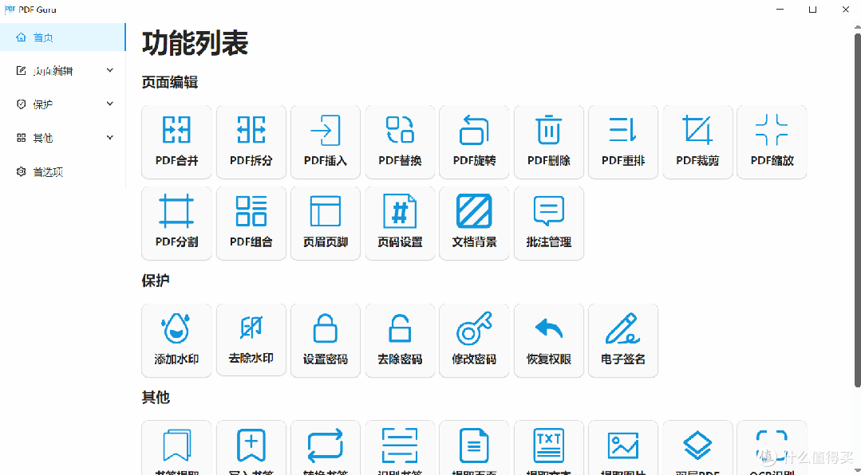
Task: Open the PDF重排 (reorder) tool
Action: [x=622, y=142]
